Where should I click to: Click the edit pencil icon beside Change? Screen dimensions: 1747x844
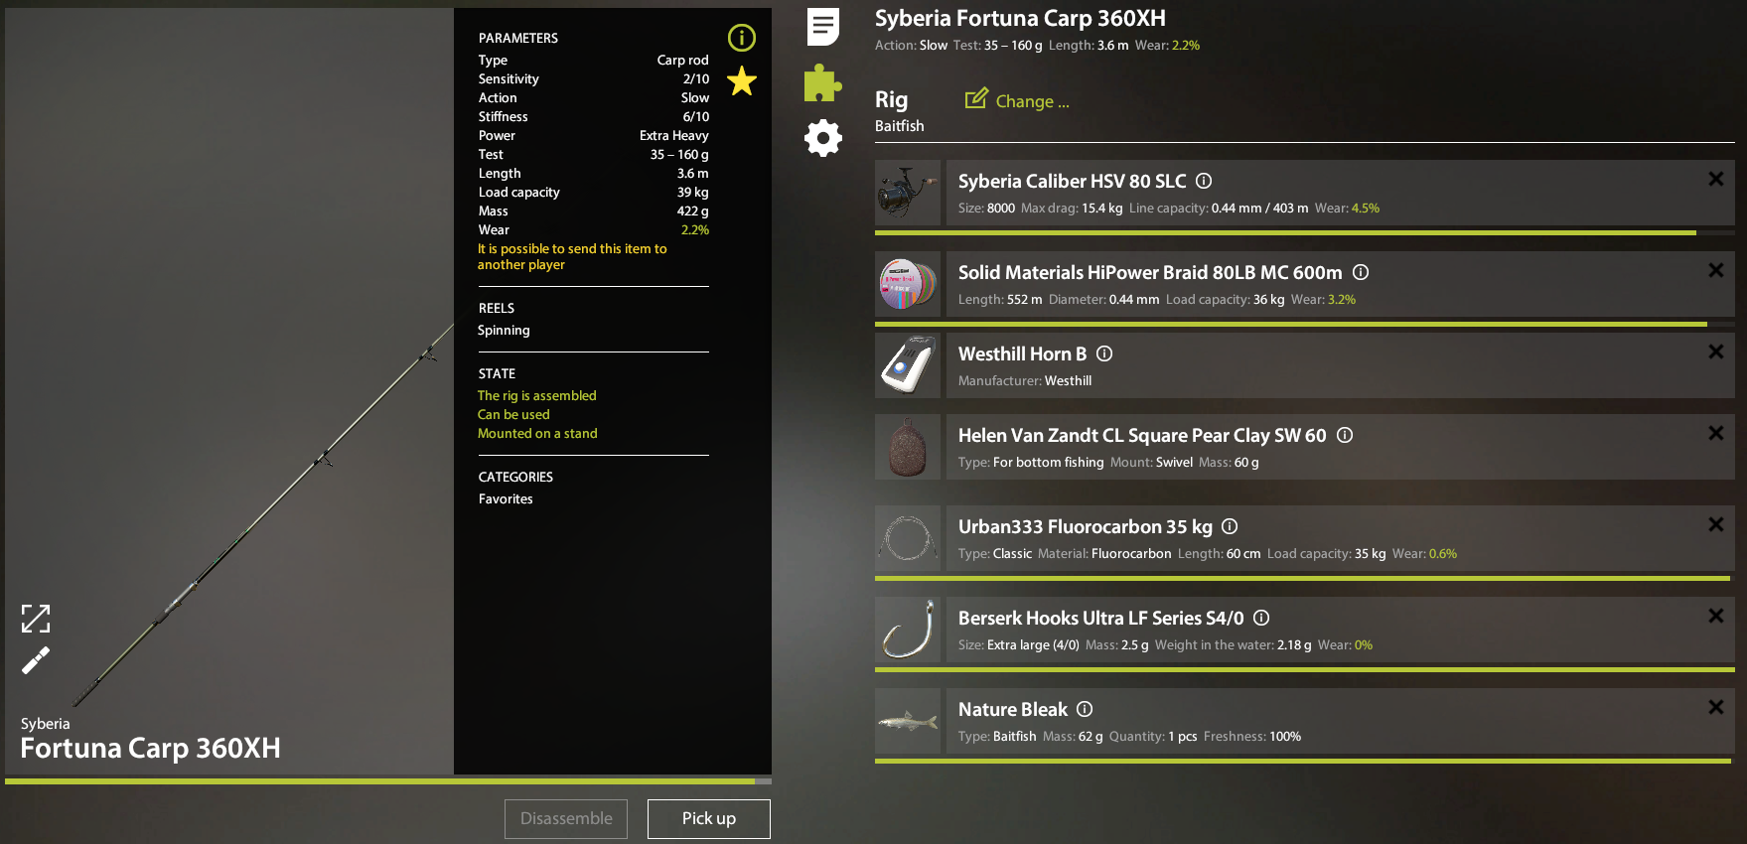tap(976, 98)
